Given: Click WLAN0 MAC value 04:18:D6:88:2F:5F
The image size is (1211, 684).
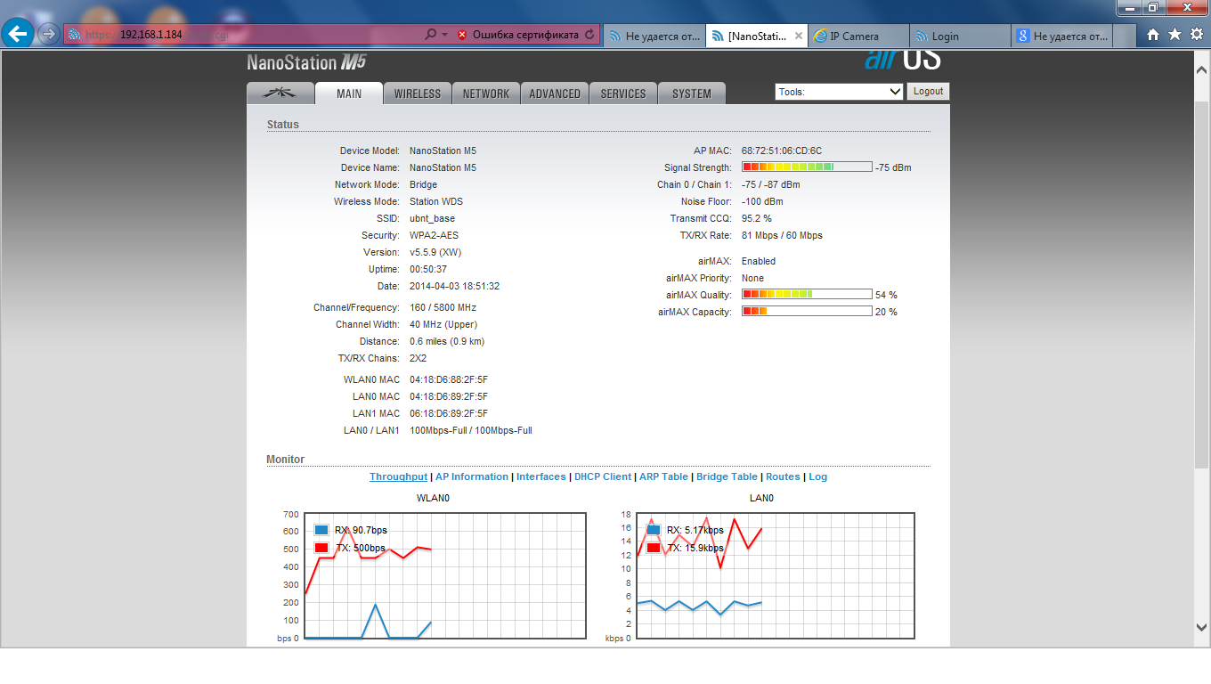Looking at the screenshot, I should point(449,379).
